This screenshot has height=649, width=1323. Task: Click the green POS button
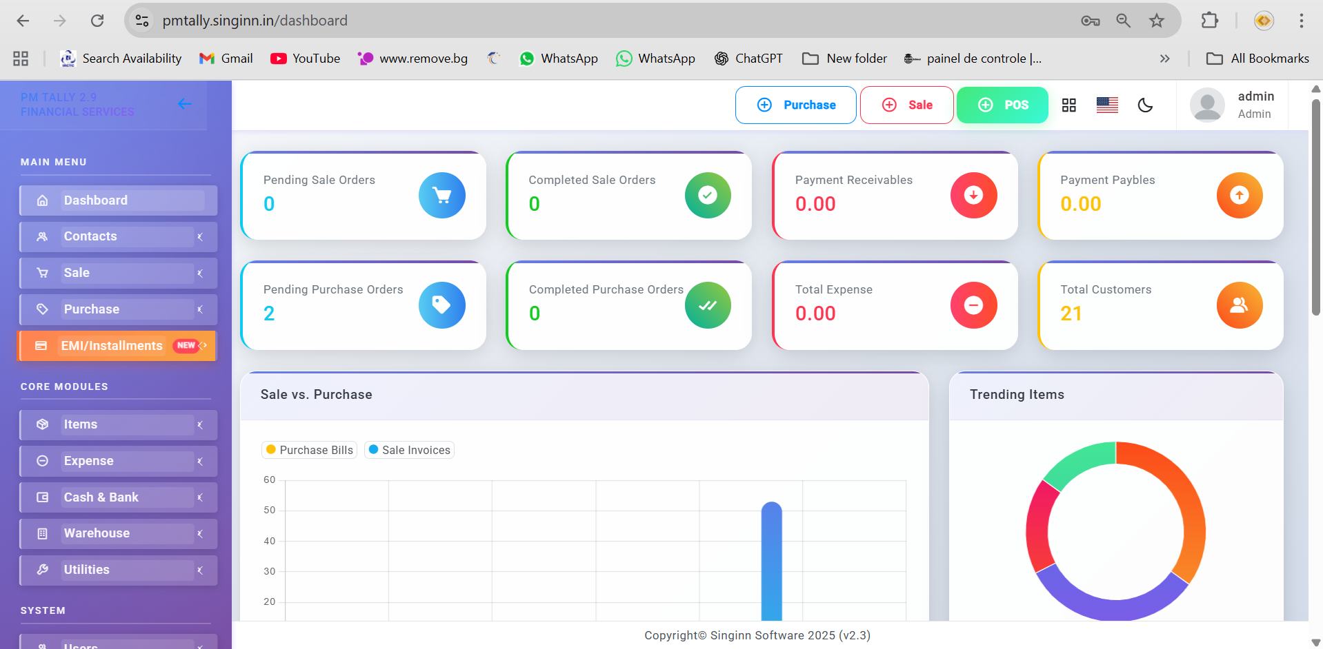[1002, 105]
